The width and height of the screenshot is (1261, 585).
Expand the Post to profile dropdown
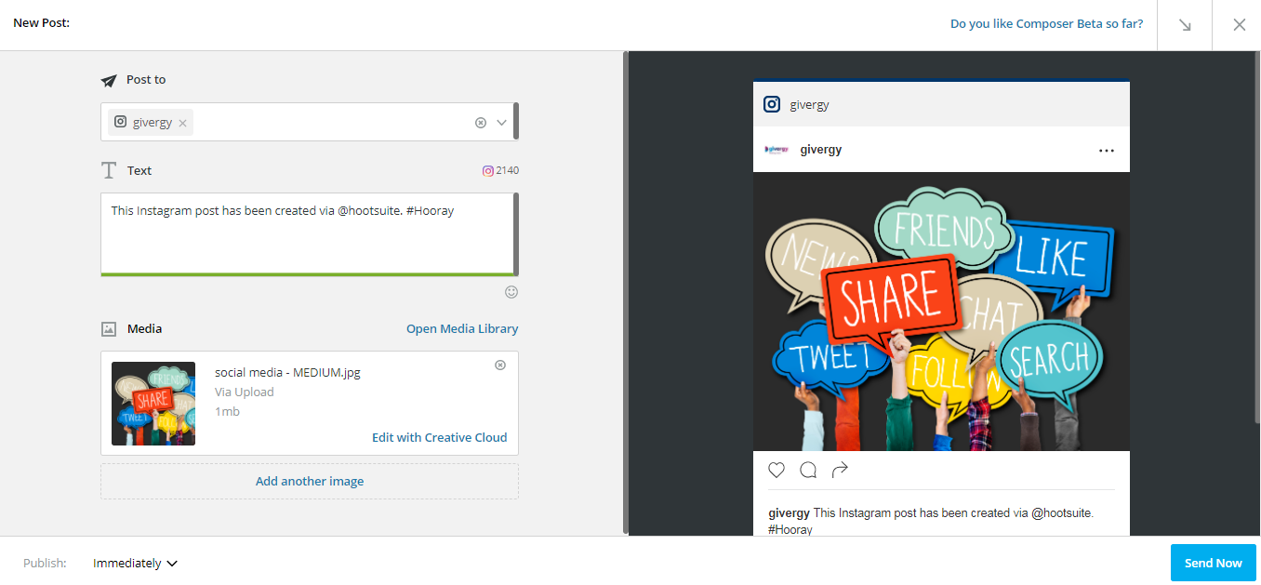tap(502, 122)
